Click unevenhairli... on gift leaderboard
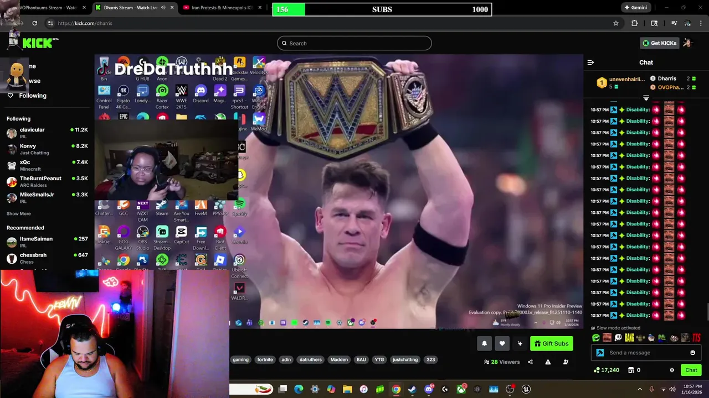The height and width of the screenshot is (398, 709). coord(626,79)
